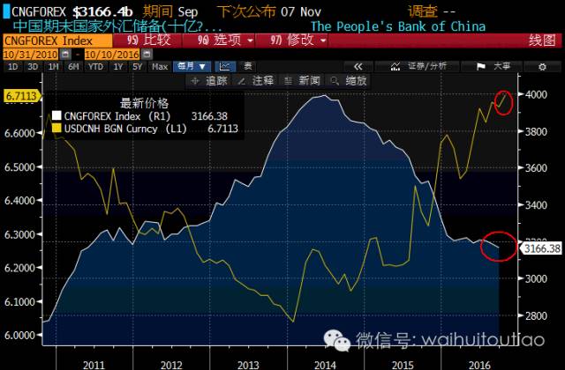This screenshot has height=370, width=565.
Task: Select 6M time range
Action: tap(73, 67)
